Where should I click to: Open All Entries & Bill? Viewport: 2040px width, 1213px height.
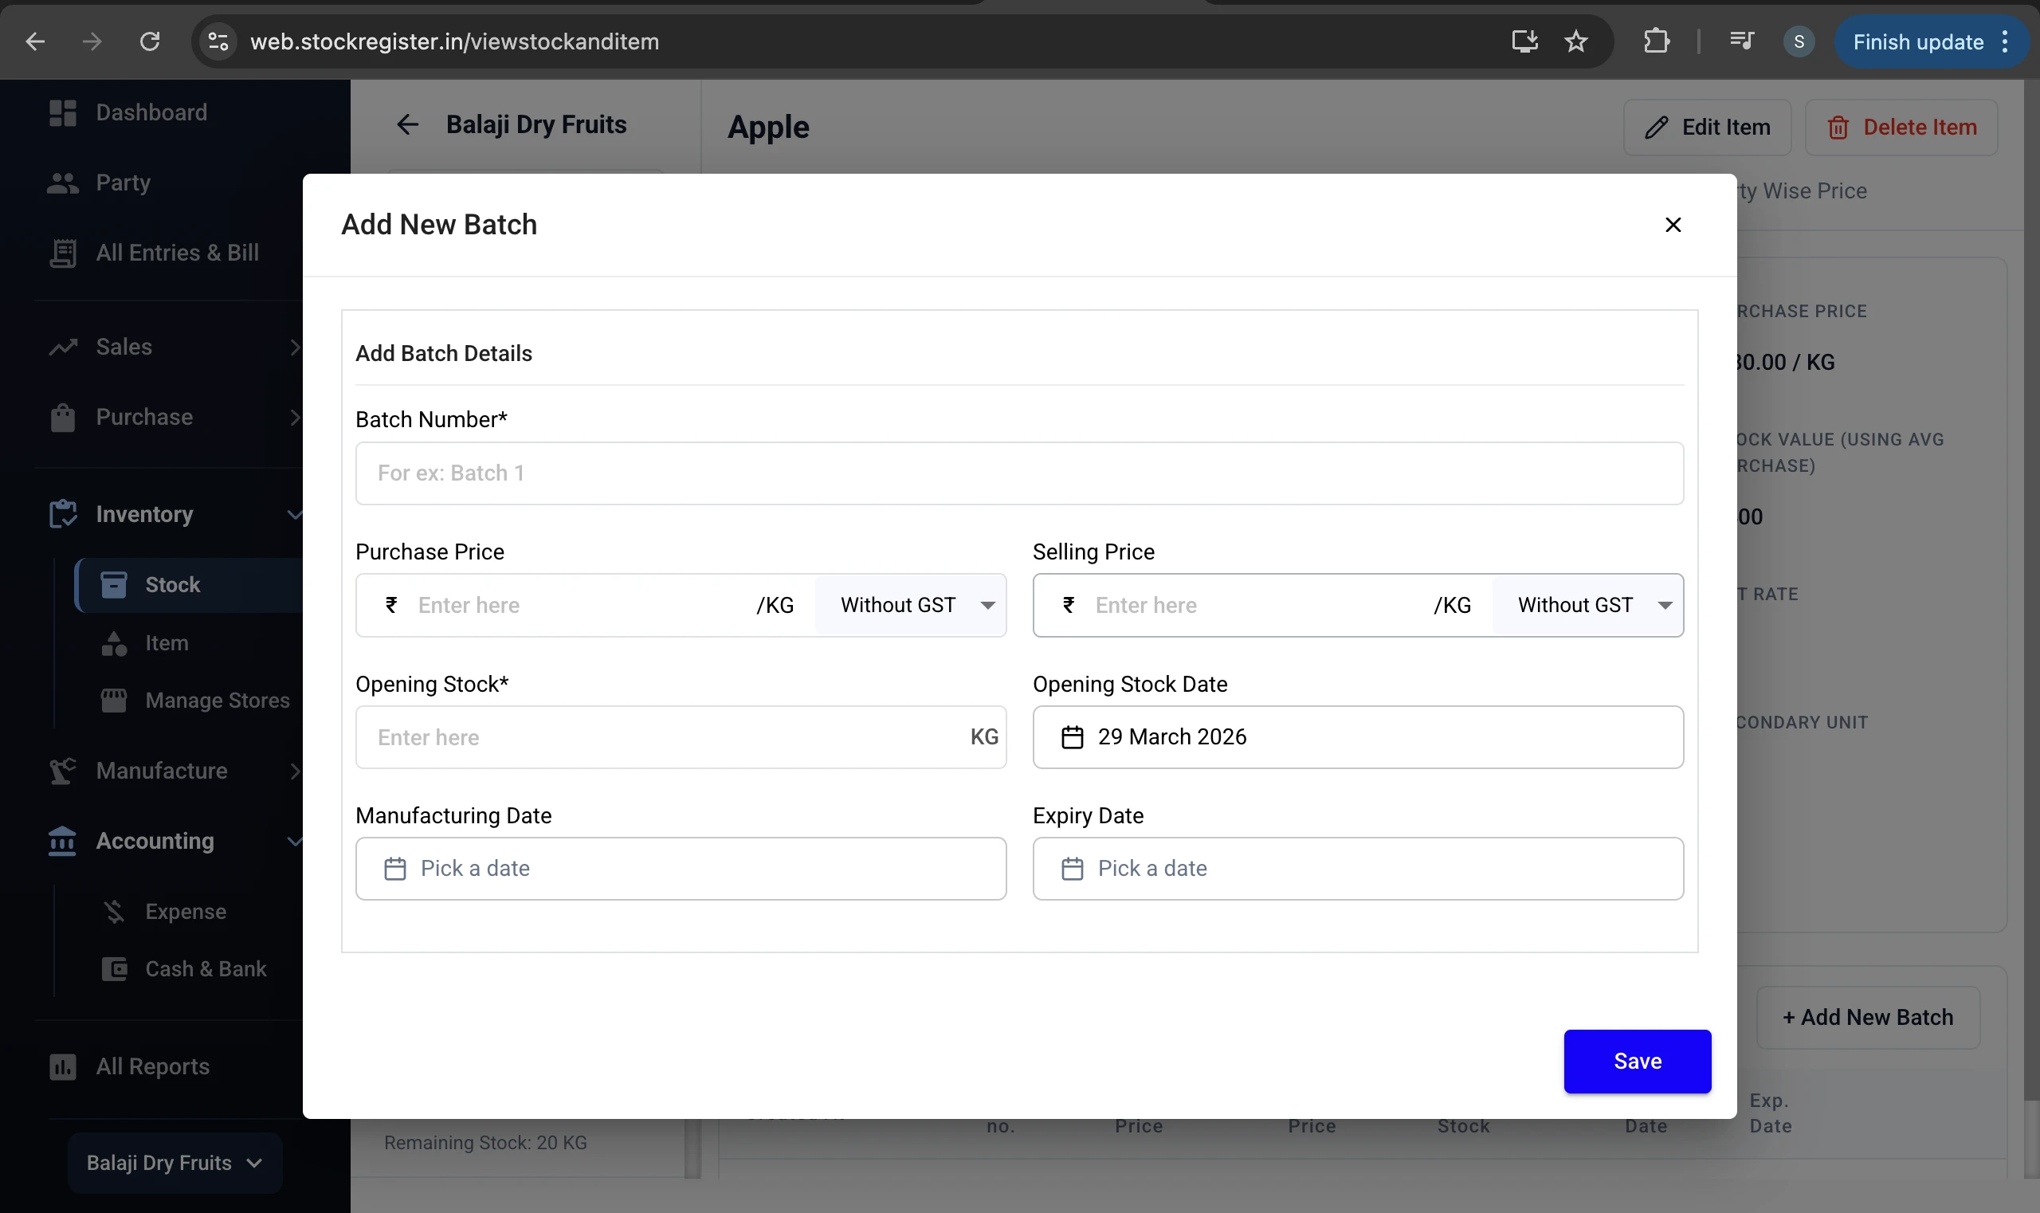pyautogui.click(x=62, y=253)
